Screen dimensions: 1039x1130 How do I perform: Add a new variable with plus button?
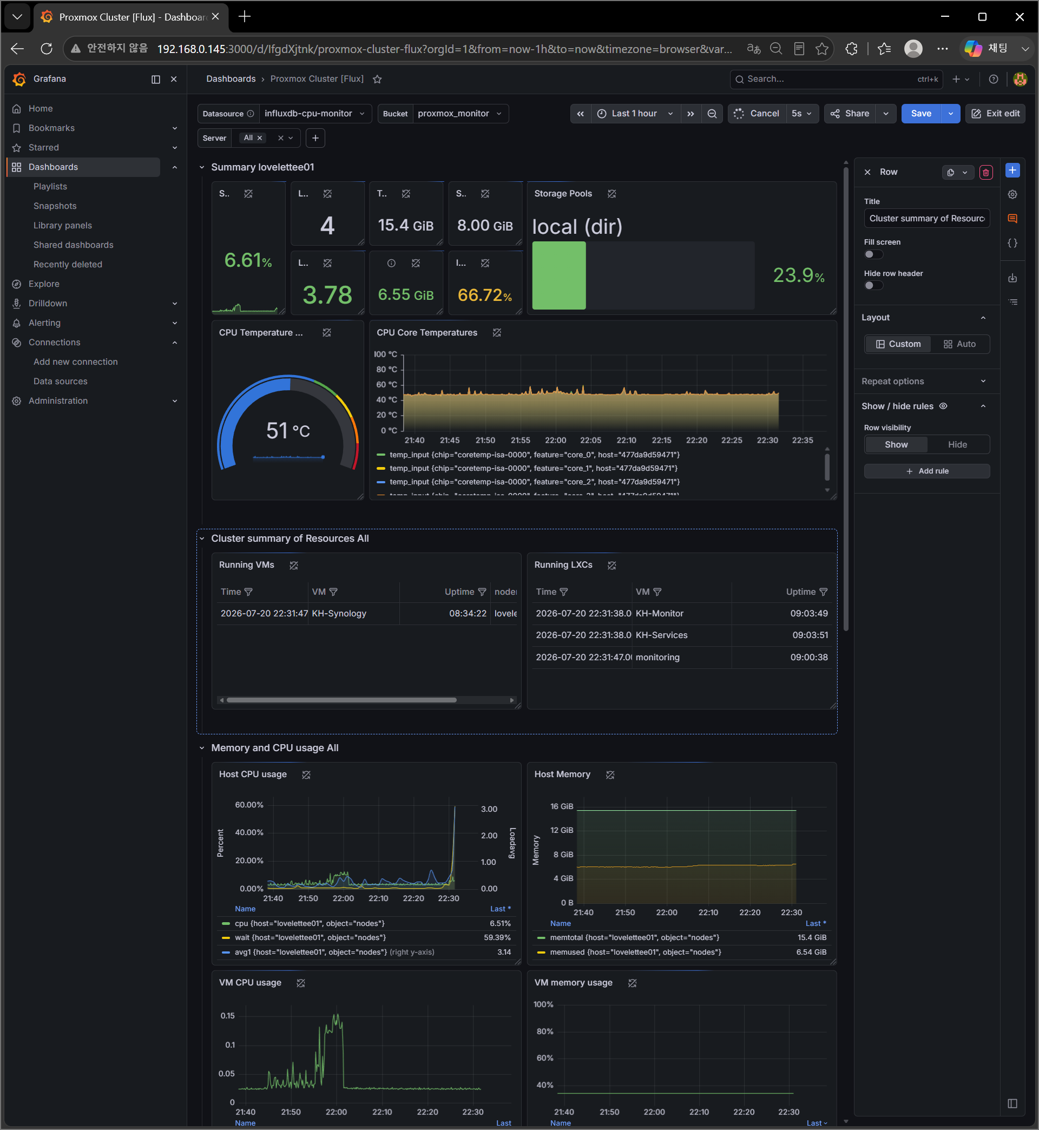[315, 139]
